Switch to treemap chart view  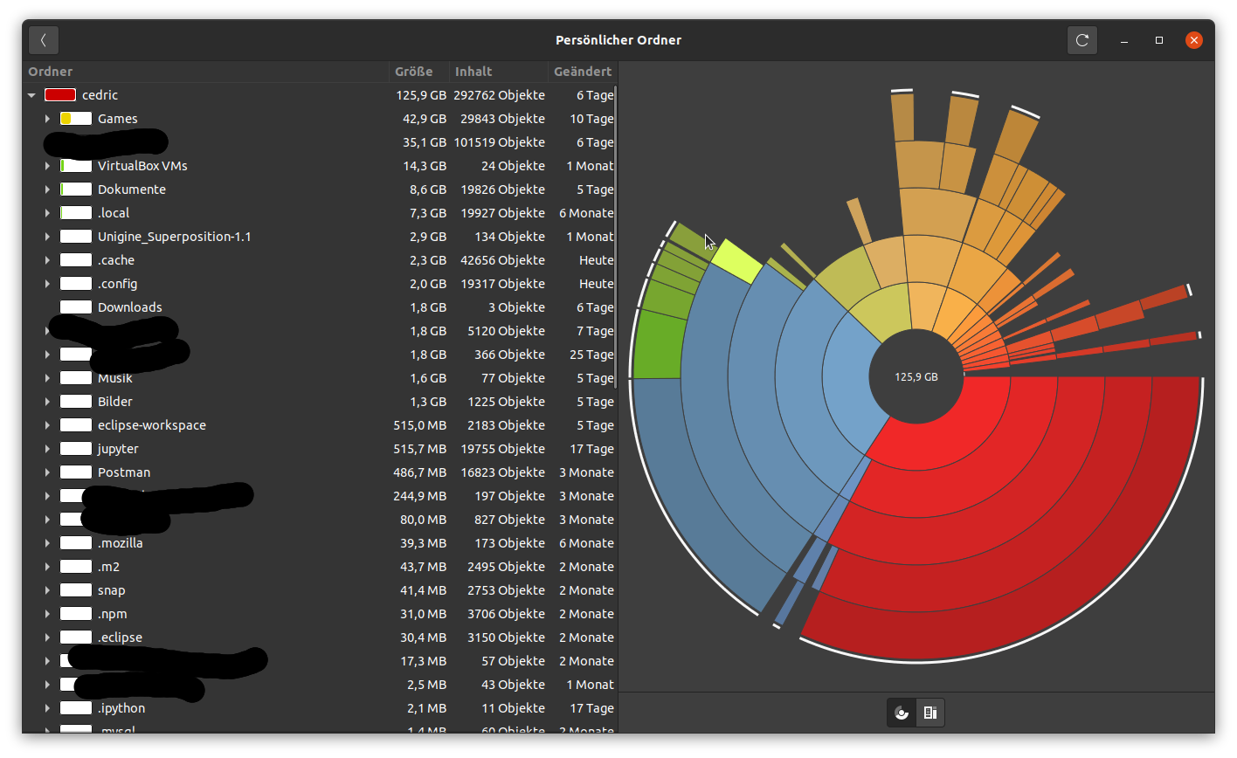pyautogui.click(x=930, y=713)
